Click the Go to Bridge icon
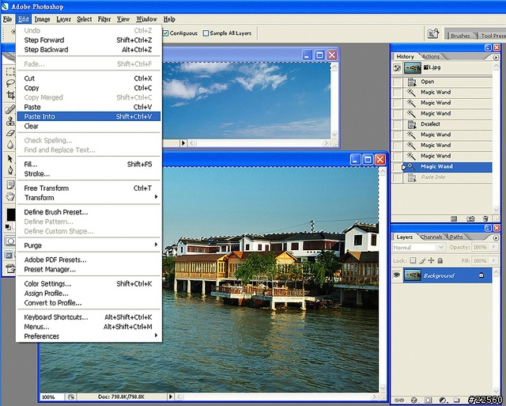This screenshot has width=506, height=406. [x=433, y=33]
